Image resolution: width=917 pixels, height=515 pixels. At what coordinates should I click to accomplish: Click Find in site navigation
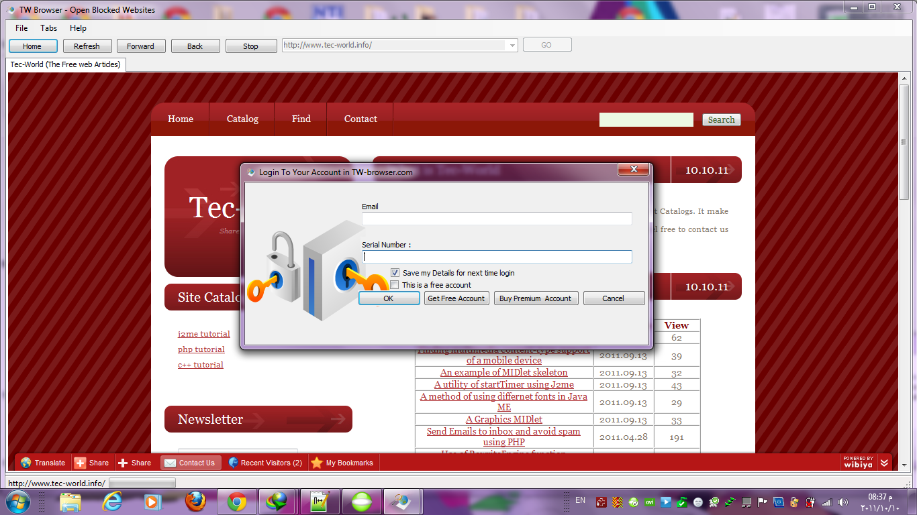tap(301, 119)
